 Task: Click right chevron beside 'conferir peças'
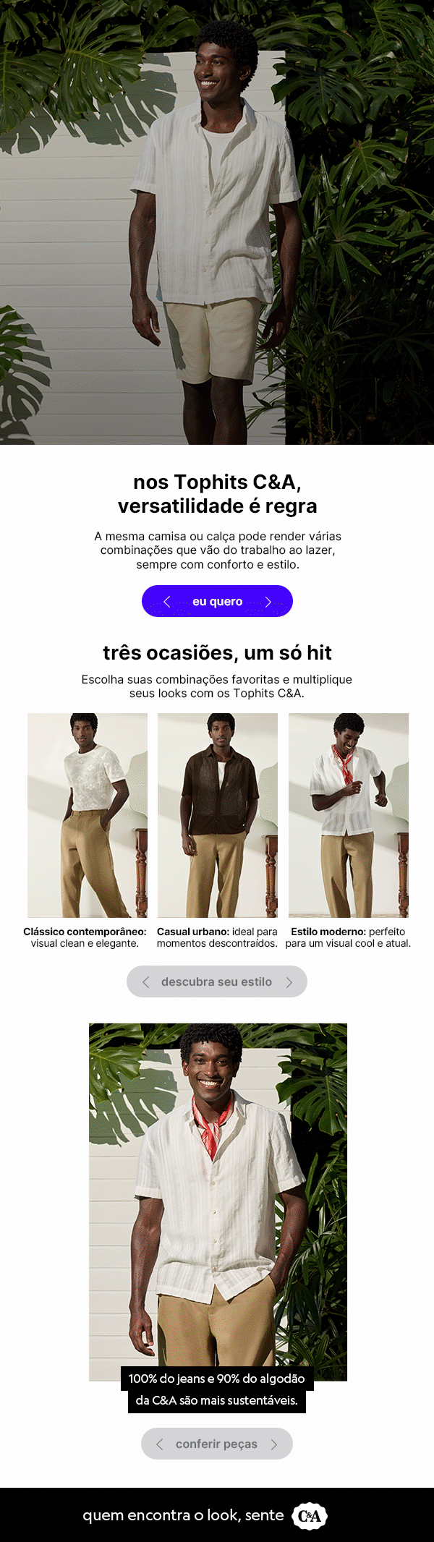[x=274, y=1444]
